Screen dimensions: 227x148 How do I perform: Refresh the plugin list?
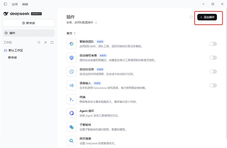pos(191,17)
